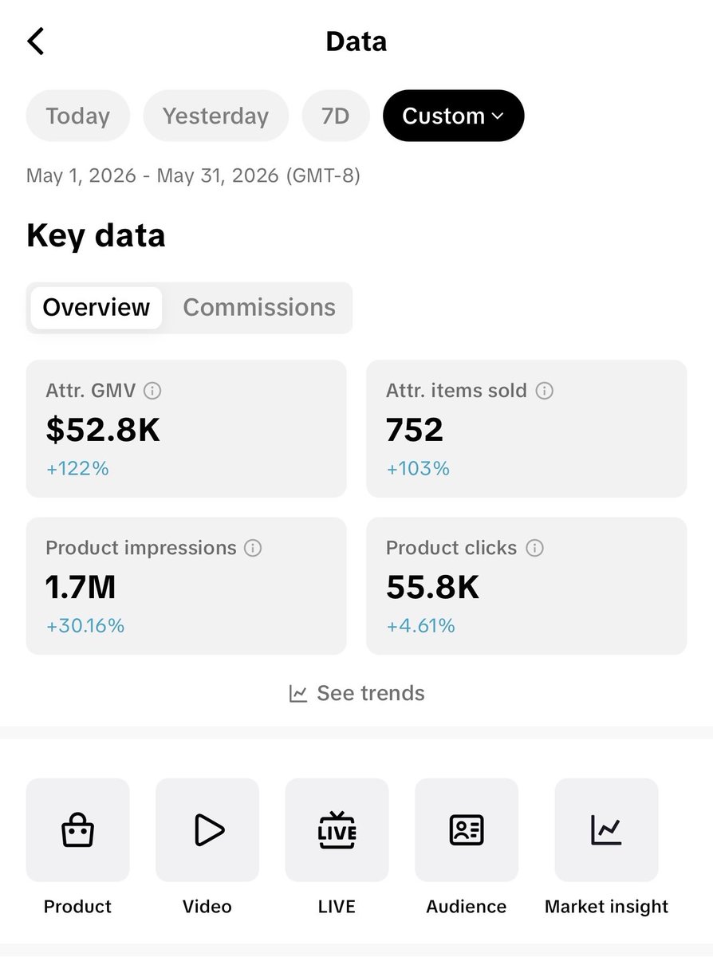The width and height of the screenshot is (713, 957).
Task: Select the Today date filter
Action: [x=77, y=116]
